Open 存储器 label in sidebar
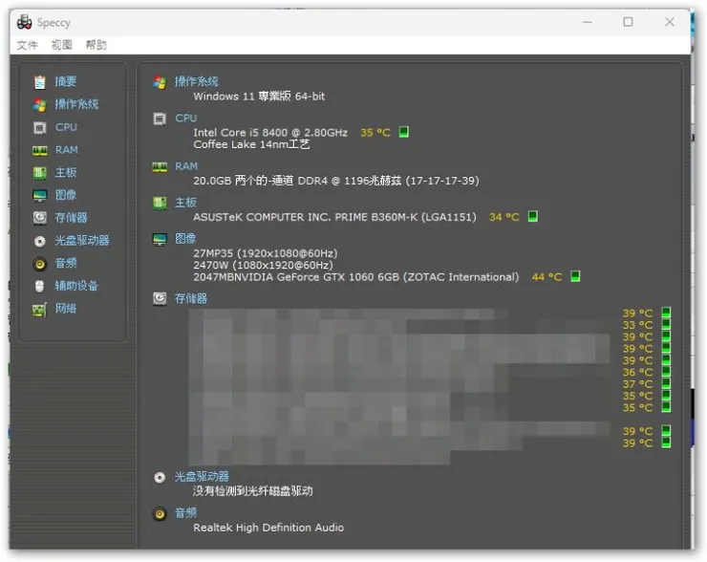707x562 pixels. coord(72,217)
